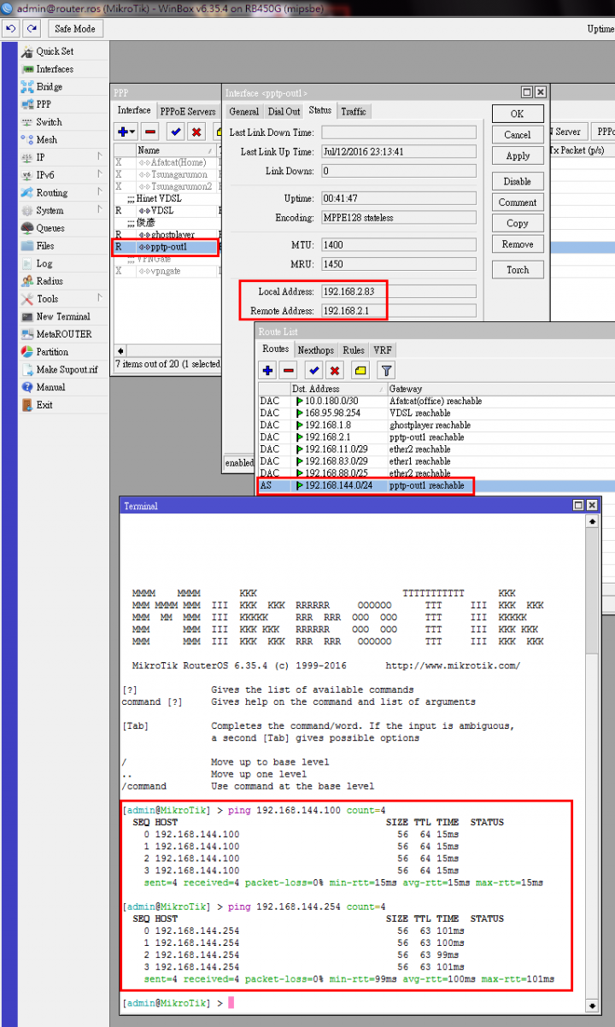Image resolution: width=615 pixels, height=1027 pixels.
Task: Expand the Routing submenu
Action: pyautogui.click(x=64, y=193)
